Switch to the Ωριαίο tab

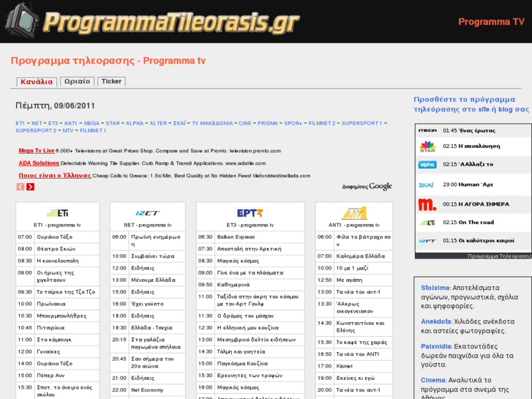pyautogui.click(x=77, y=81)
